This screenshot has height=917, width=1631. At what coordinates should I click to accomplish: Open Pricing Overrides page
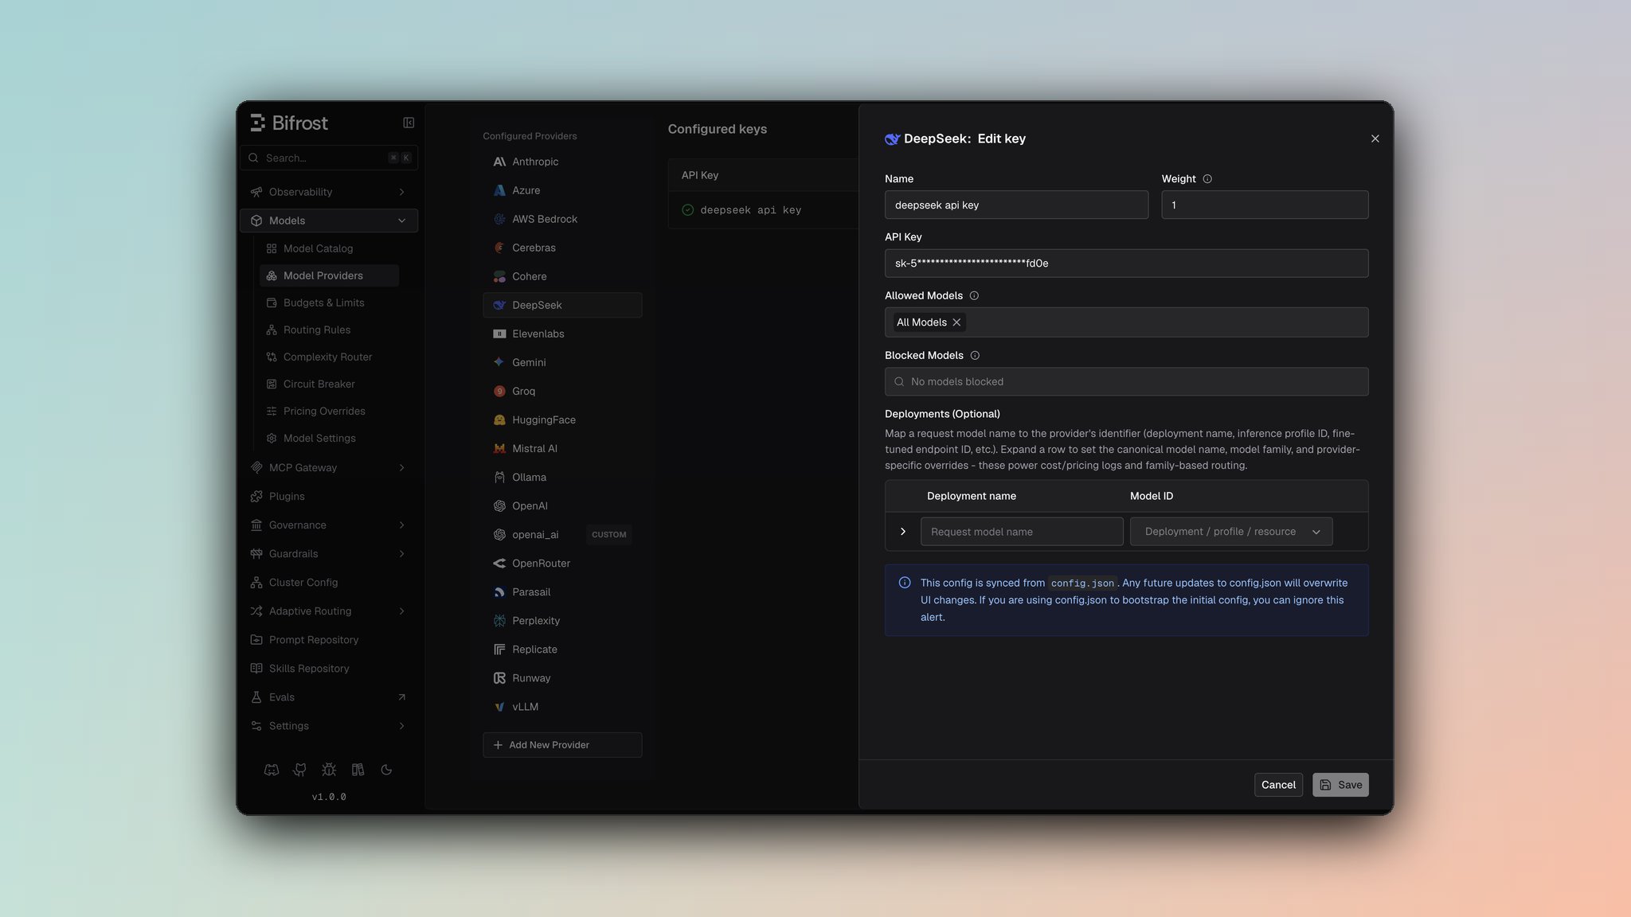tap(329, 411)
